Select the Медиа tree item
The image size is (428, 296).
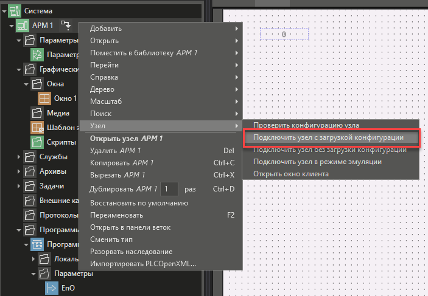tap(58, 113)
